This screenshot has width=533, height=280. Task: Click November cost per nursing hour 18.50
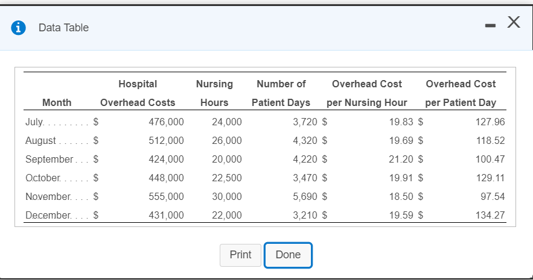401,196
